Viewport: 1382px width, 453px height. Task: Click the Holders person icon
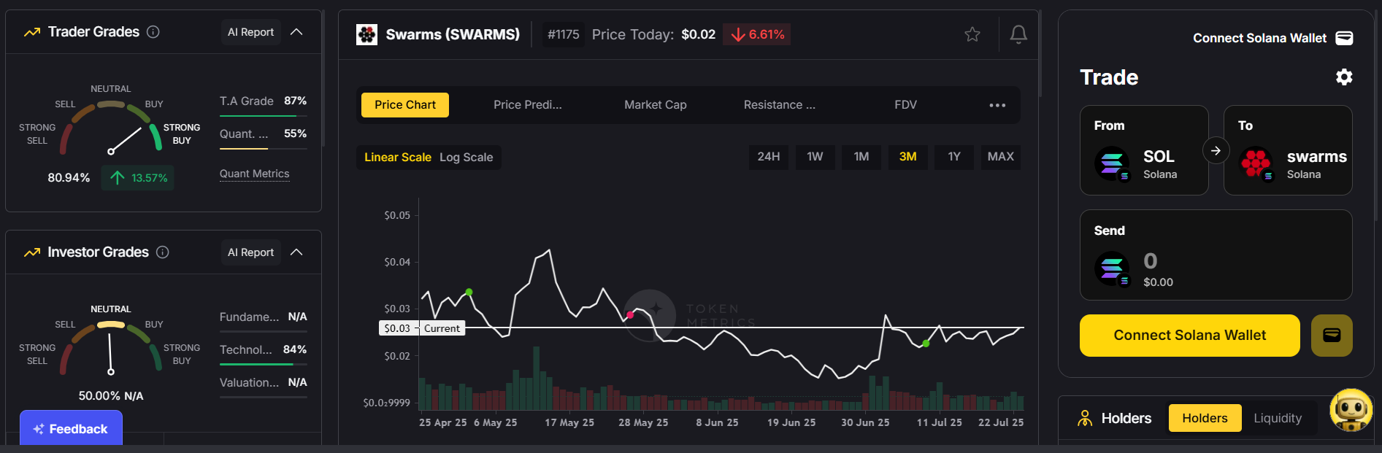[1086, 418]
